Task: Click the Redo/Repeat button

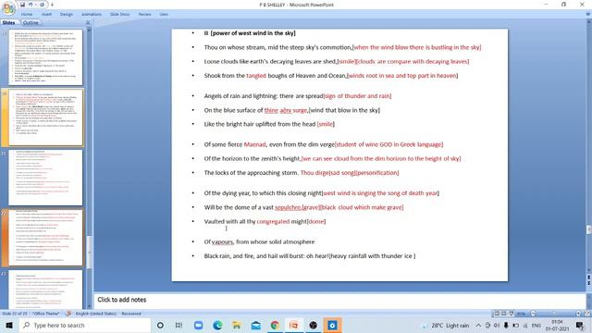Action: 42,5
